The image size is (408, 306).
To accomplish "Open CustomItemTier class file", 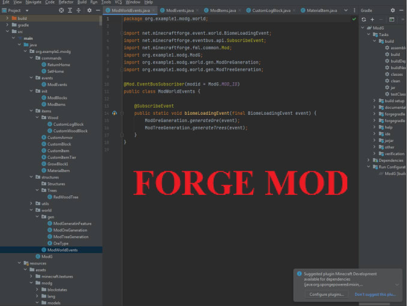I will coord(59,158).
